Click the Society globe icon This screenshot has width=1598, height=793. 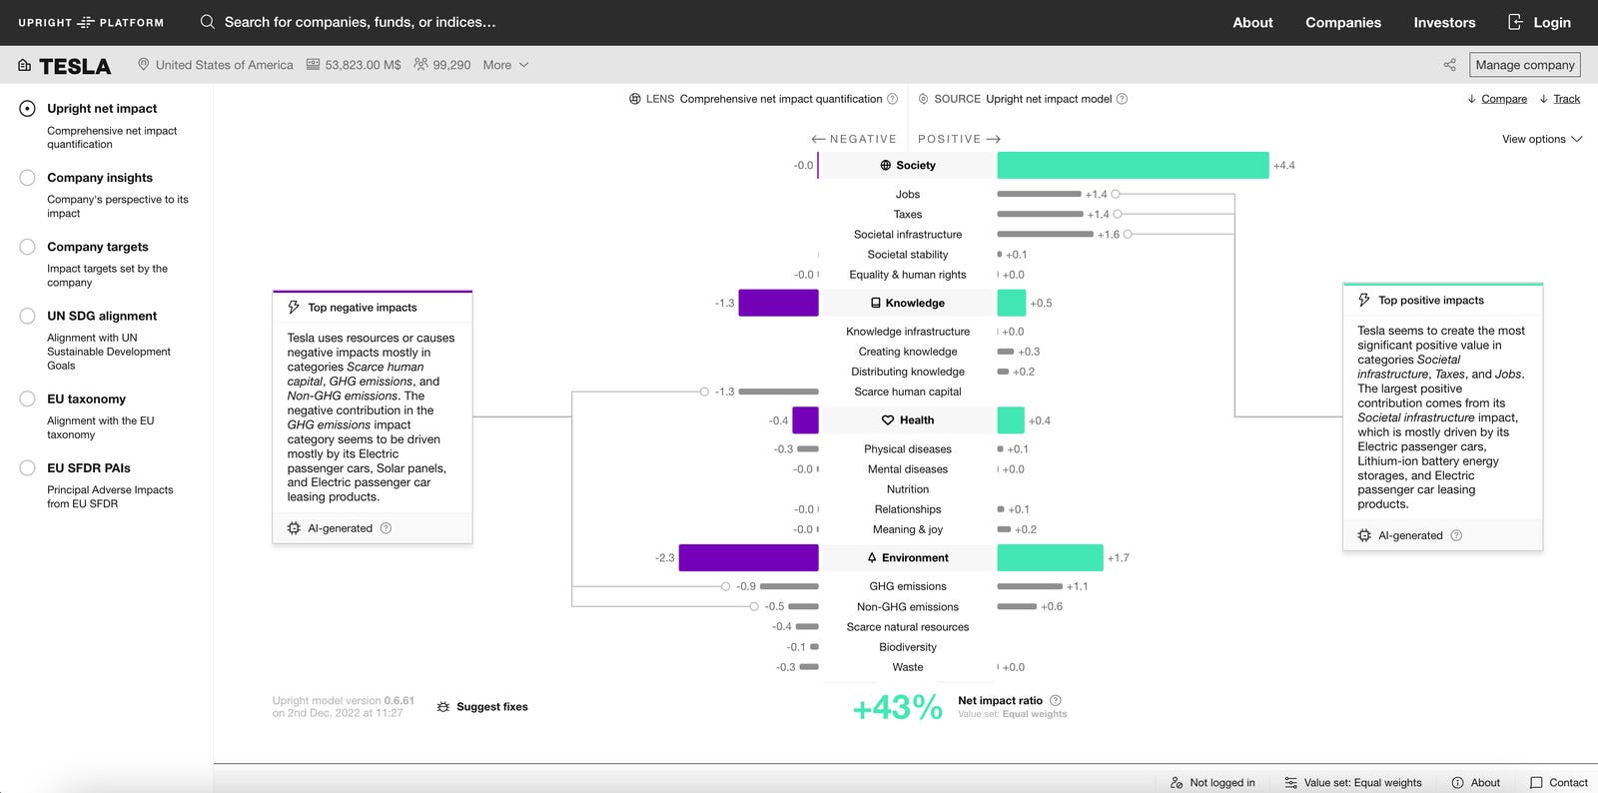886,166
